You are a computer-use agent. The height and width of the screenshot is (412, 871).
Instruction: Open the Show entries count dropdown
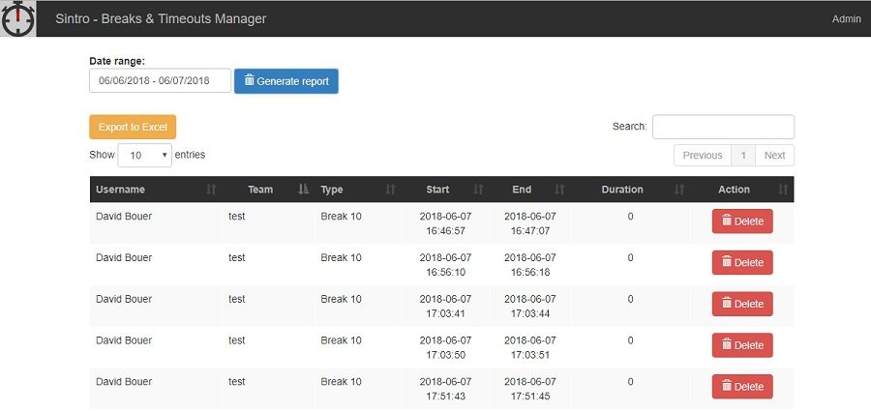pos(144,156)
